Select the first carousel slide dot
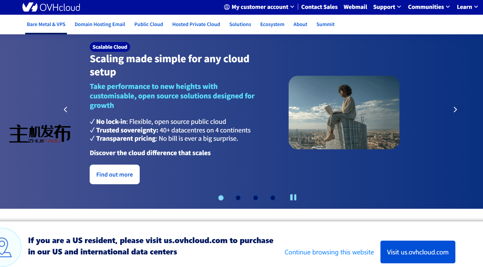This screenshot has height=267, width=483. click(221, 198)
